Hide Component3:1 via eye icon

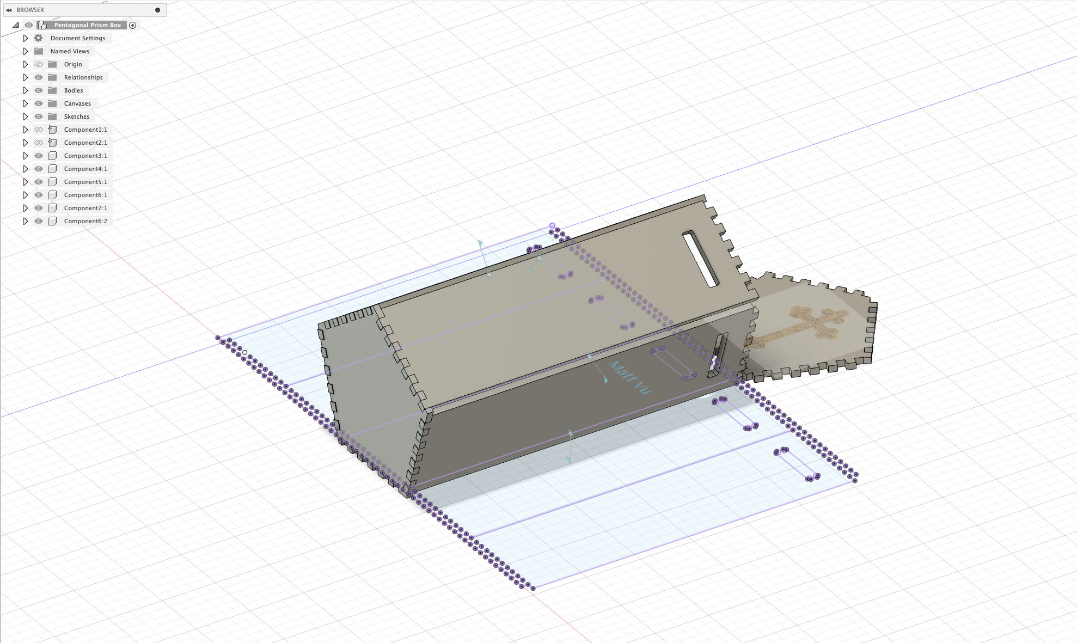[x=39, y=156]
